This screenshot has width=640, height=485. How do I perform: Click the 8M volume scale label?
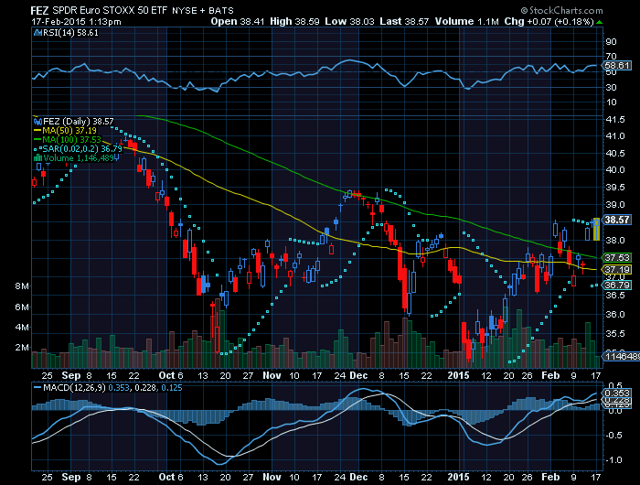[x=22, y=286]
